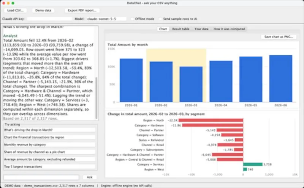This screenshot has height=188, width=304.
Task: Switch to the Result table tab
Action: point(181,29)
